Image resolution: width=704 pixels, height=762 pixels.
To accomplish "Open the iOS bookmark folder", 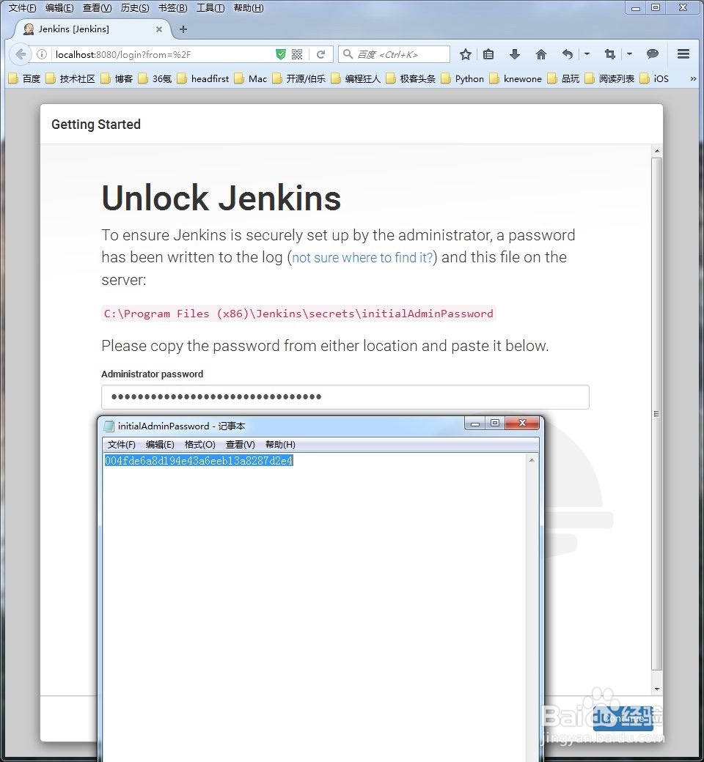I will 654,78.
